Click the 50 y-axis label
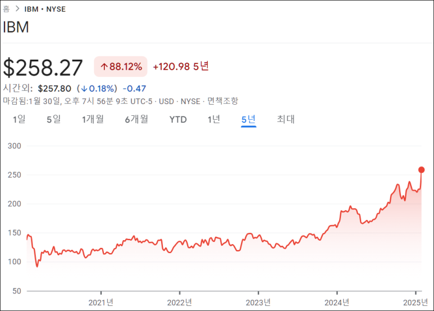The width and height of the screenshot is (434, 311). 17,291
